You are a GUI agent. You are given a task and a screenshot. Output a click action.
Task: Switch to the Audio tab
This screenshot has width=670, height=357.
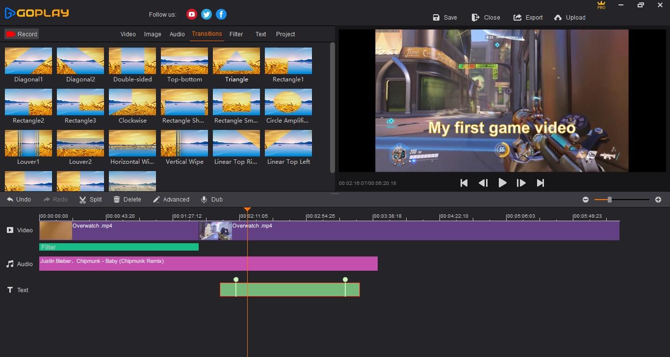177,34
